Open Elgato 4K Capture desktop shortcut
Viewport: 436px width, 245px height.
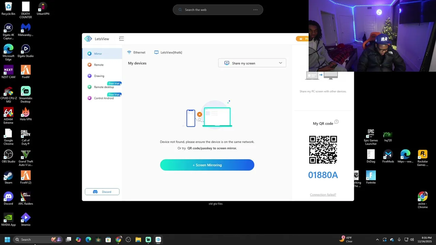point(9,32)
